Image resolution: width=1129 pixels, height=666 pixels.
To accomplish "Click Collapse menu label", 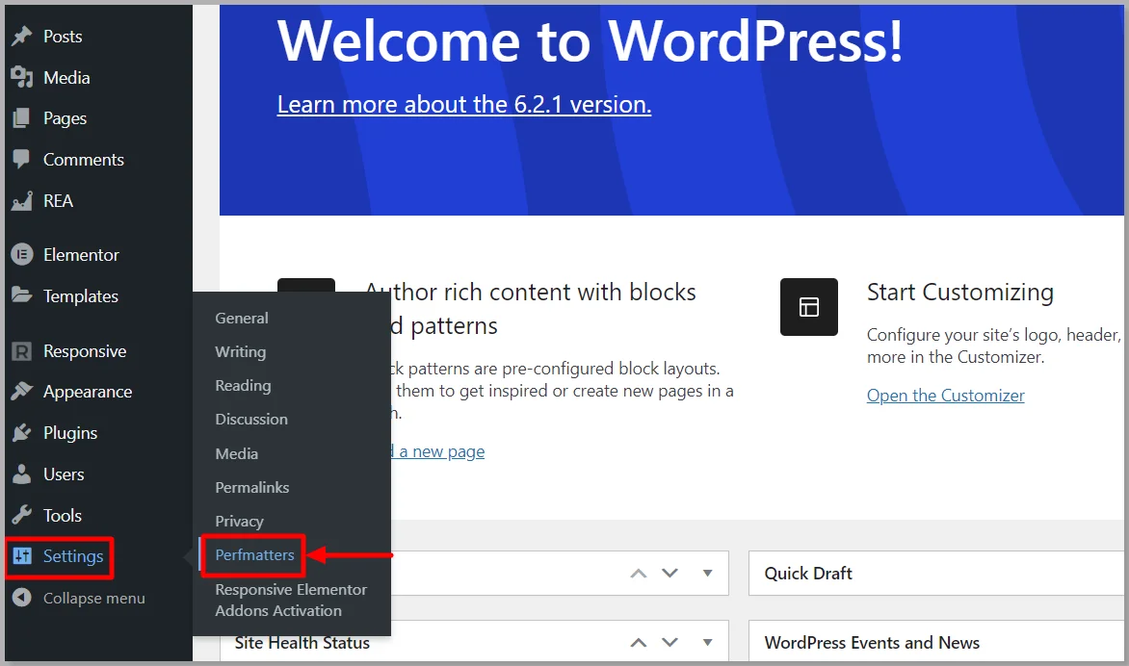I will [x=93, y=599].
